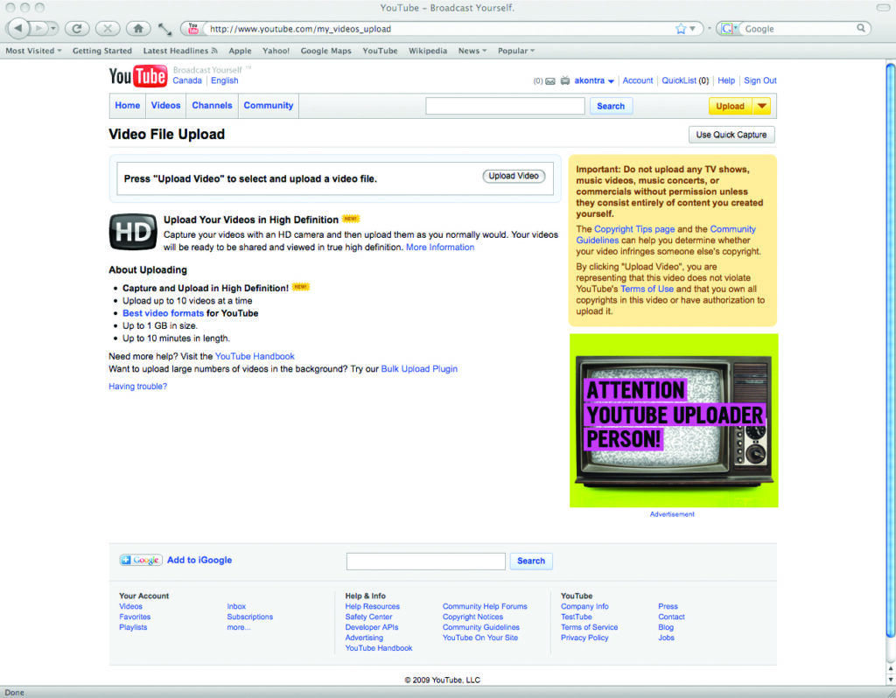Click the Having trouble? link
Viewport: 896px width, 698px height.
(137, 387)
